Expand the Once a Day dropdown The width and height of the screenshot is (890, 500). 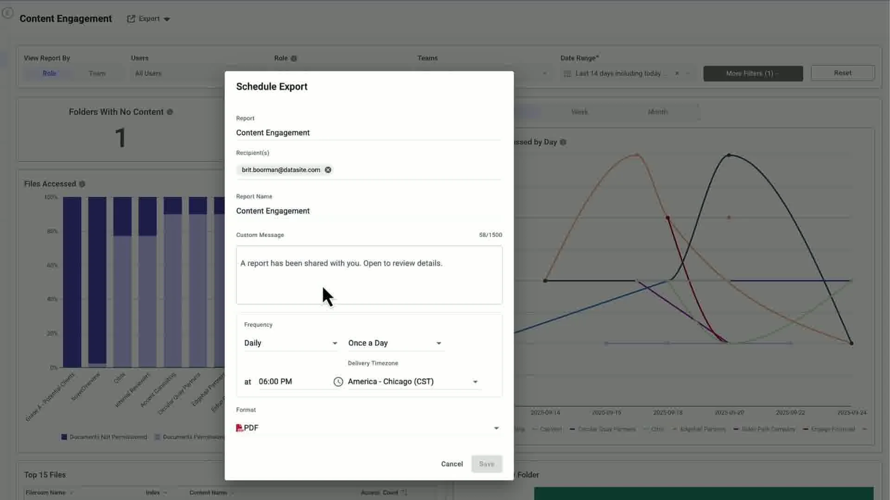pos(438,343)
